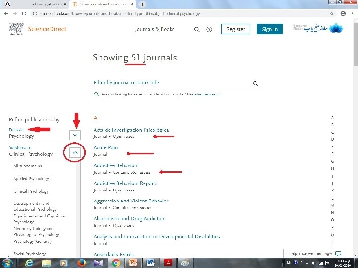Choose Neuropsychology and Physiological Psychology
The height and width of the screenshot is (268, 358).
point(36,232)
